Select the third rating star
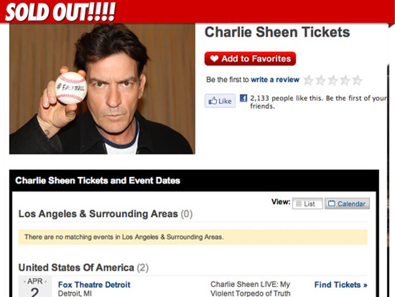 click(333, 80)
